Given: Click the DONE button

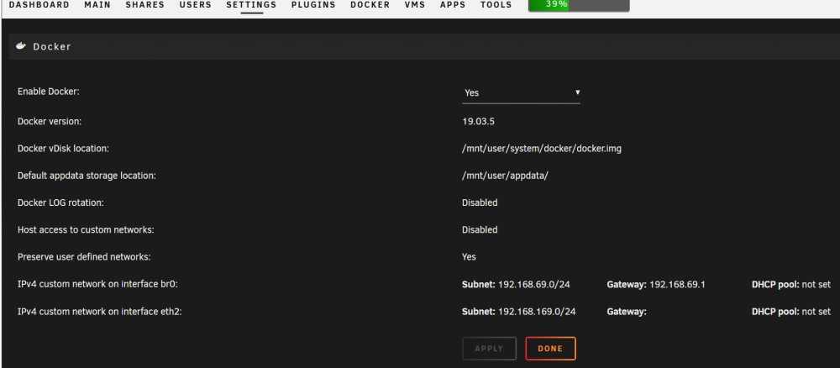Looking at the screenshot, I should [550, 348].
